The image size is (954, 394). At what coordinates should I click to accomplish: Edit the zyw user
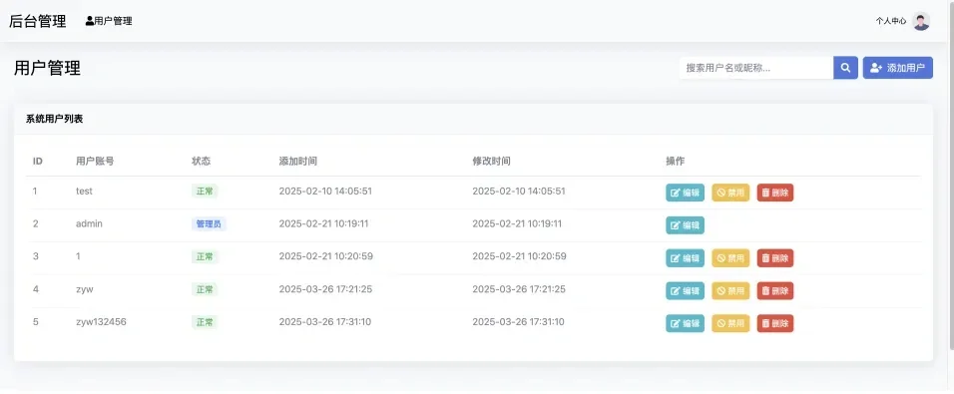[686, 290]
